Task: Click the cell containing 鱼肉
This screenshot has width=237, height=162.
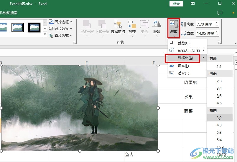Action: pos(154,154)
